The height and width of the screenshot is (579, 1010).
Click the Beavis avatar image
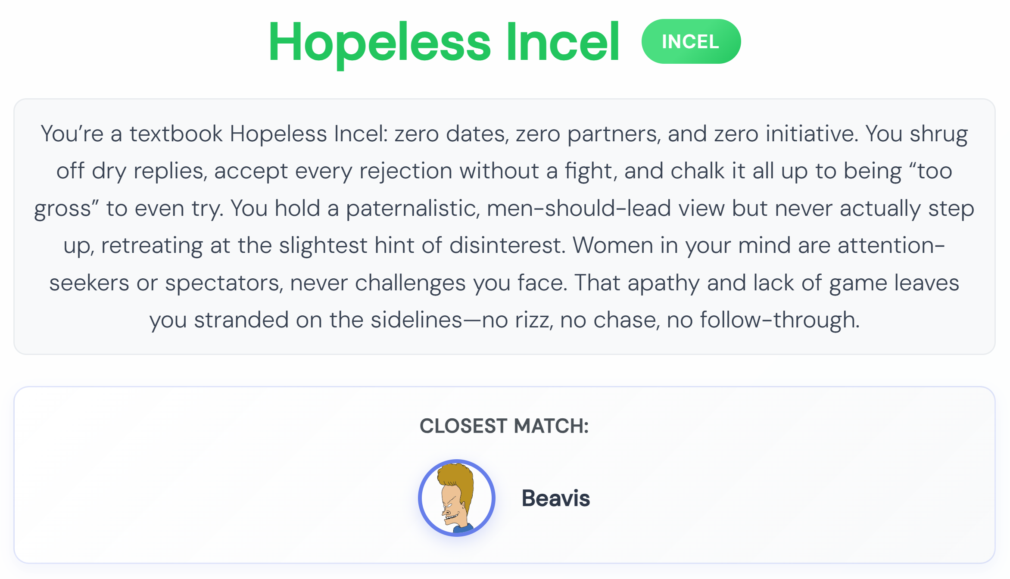tap(456, 498)
